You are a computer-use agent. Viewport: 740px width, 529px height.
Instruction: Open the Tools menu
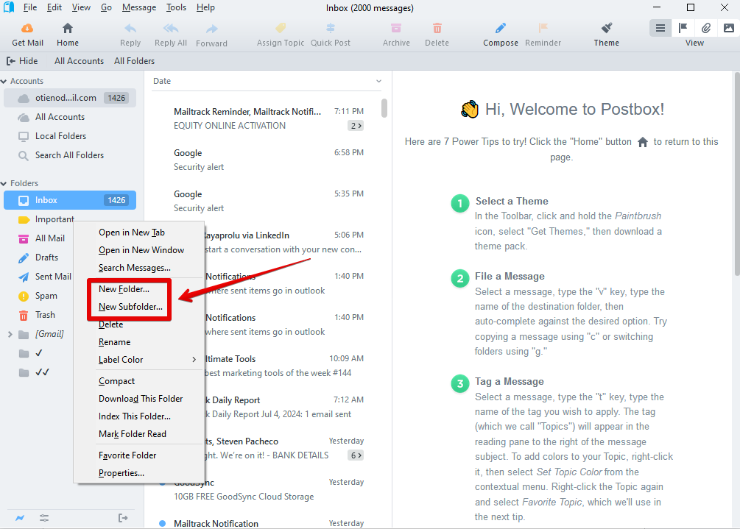(x=176, y=7)
